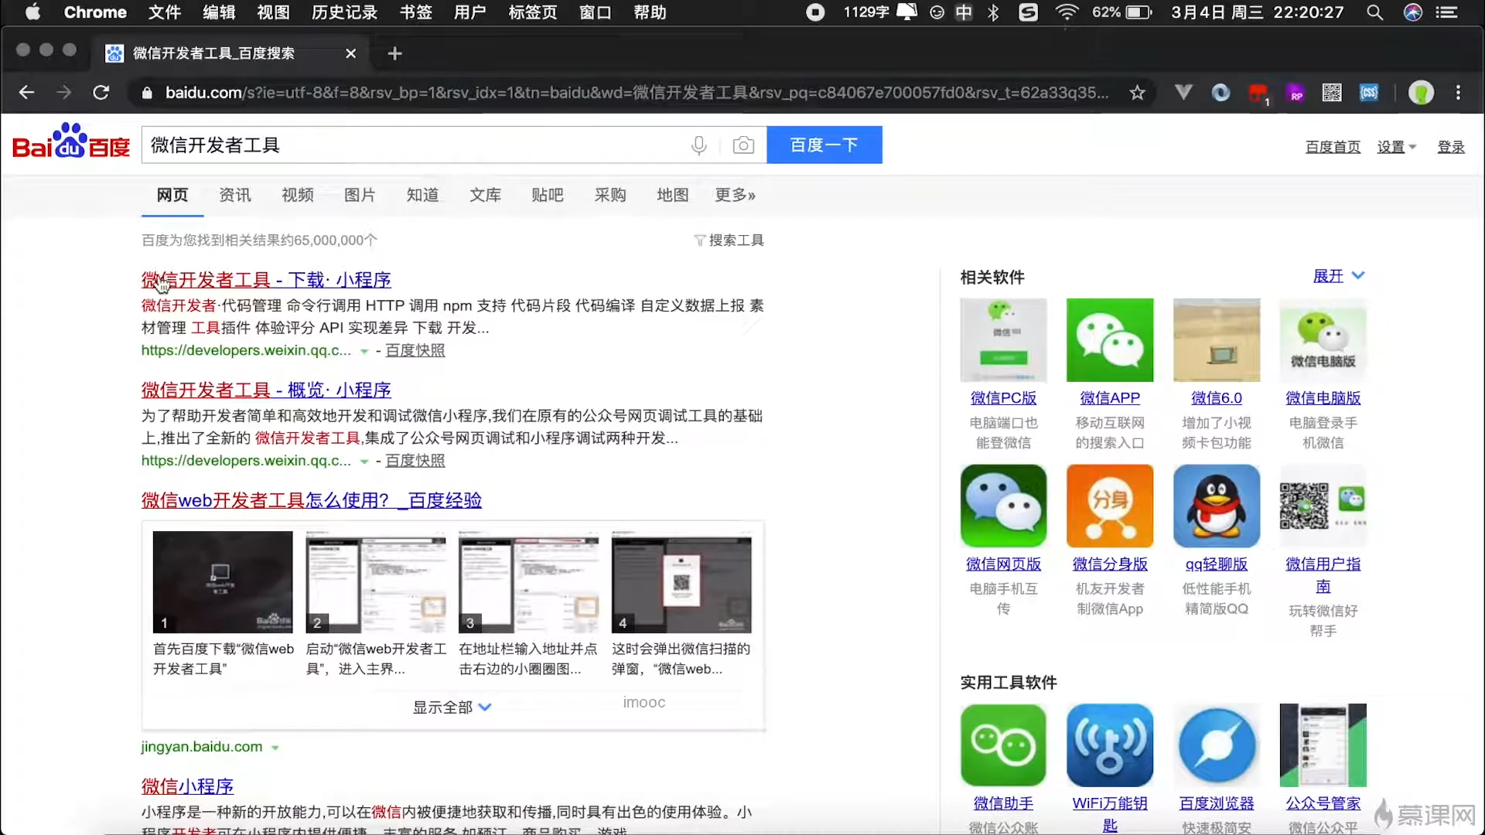This screenshot has width=1485, height=835.
Task: Switch to the 知道 tab
Action: point(422,195)
